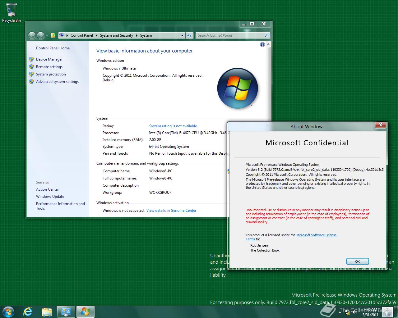Select System and Security breadcrumb

117,35
